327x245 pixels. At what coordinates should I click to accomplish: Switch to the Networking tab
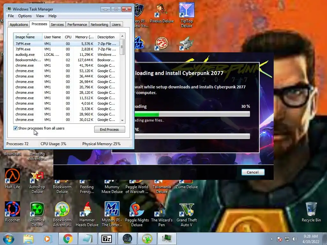[x=99, y=24]
